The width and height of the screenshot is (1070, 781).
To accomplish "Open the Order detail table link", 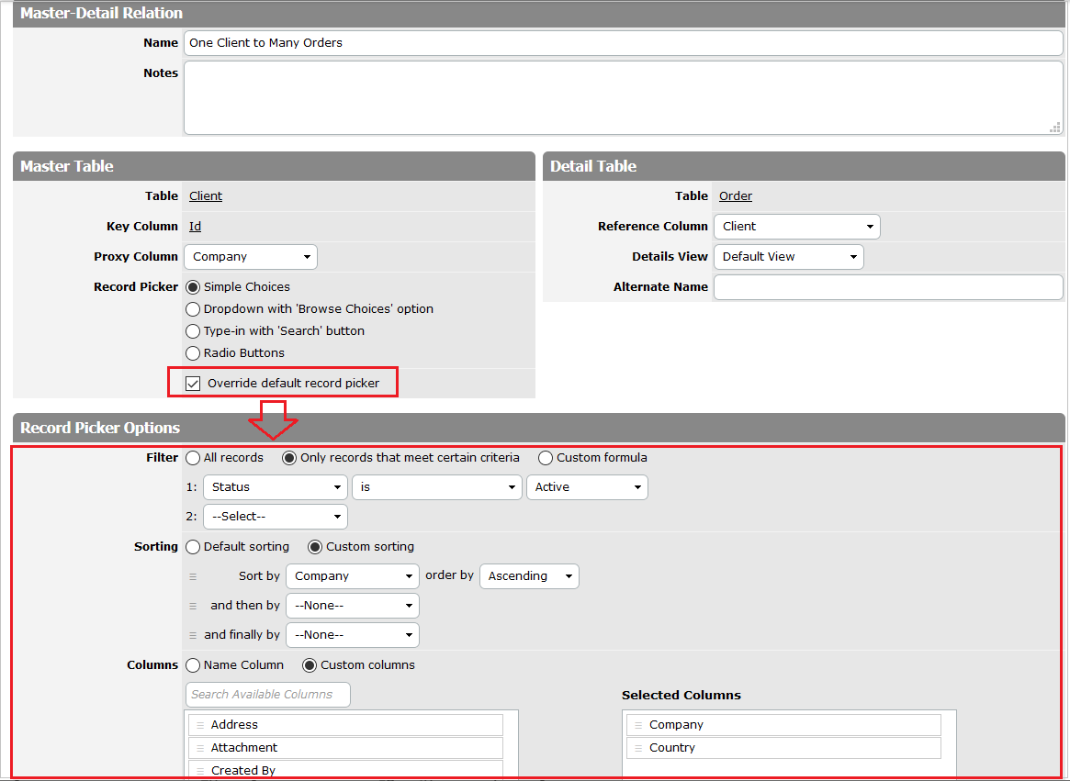I will point(736,196).
